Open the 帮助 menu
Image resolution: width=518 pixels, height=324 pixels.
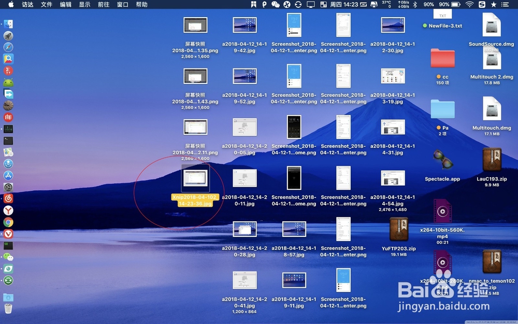click(x=142, y=4)
